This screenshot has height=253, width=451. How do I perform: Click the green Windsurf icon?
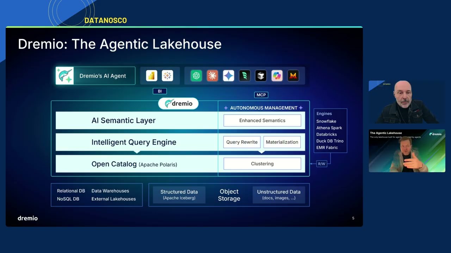[x=245, y=76]
